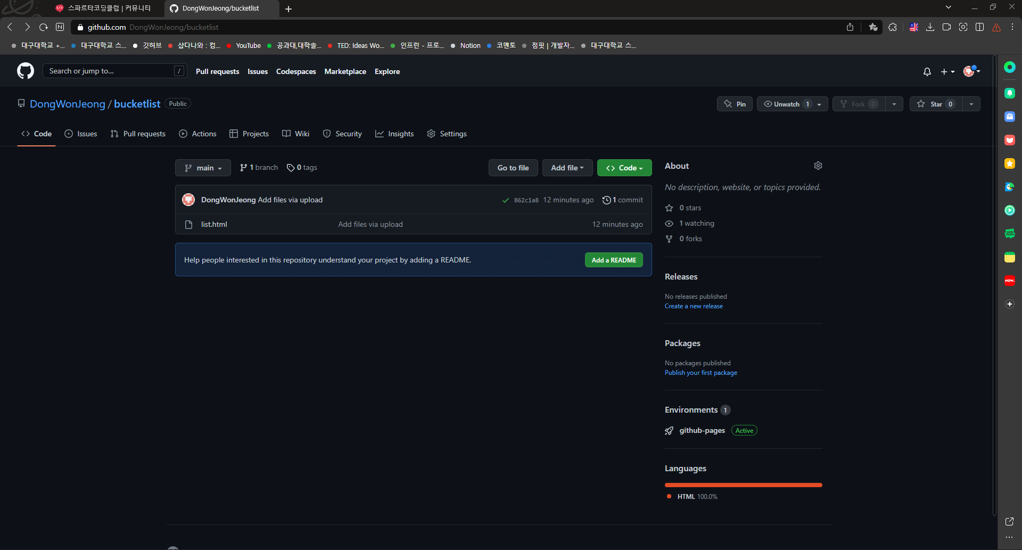Image resolution: width=1022 pixels, height=550 pixels.
Task: Click the DongWonJeong commit author avatar
Action: point(188,200)
